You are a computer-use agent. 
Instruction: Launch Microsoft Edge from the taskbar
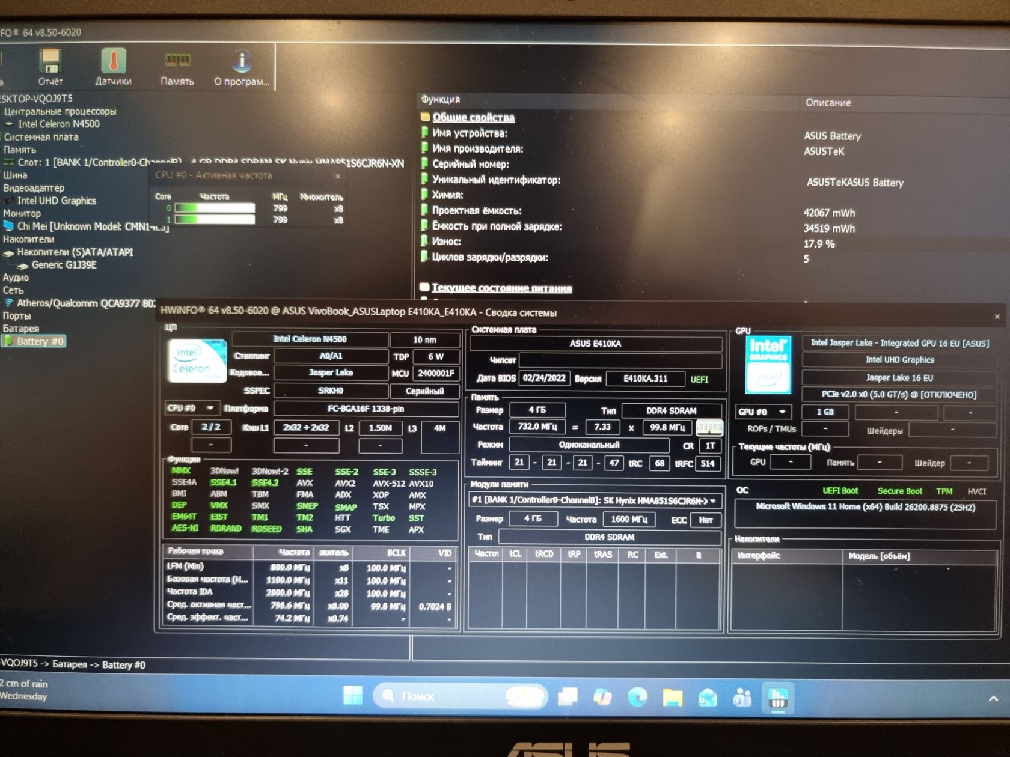pos(637,696)
